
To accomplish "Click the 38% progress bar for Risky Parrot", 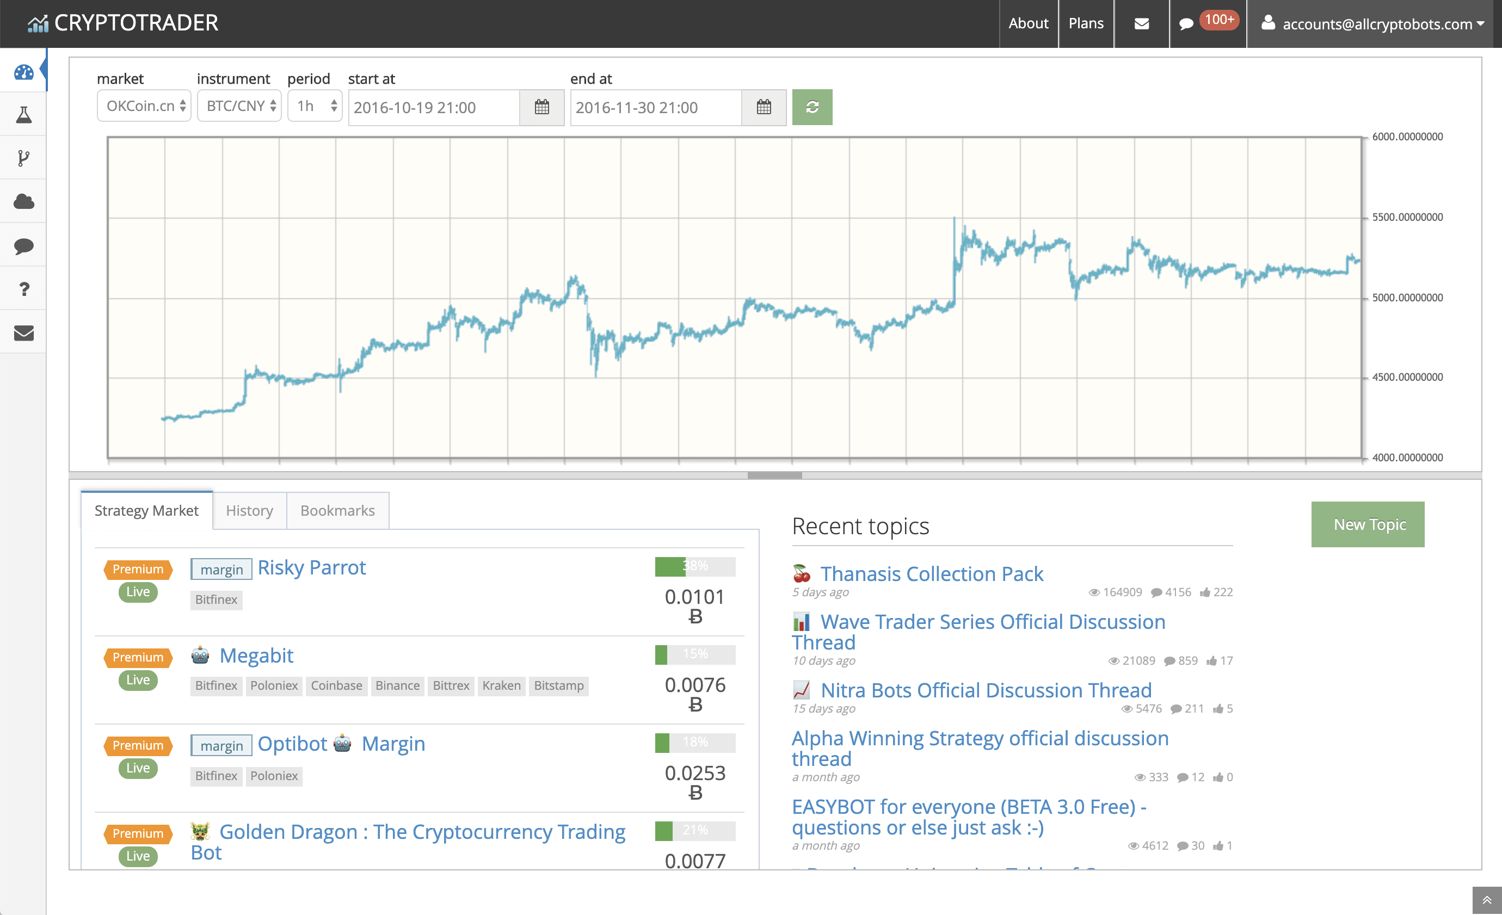I will click(x=695, y=566).
